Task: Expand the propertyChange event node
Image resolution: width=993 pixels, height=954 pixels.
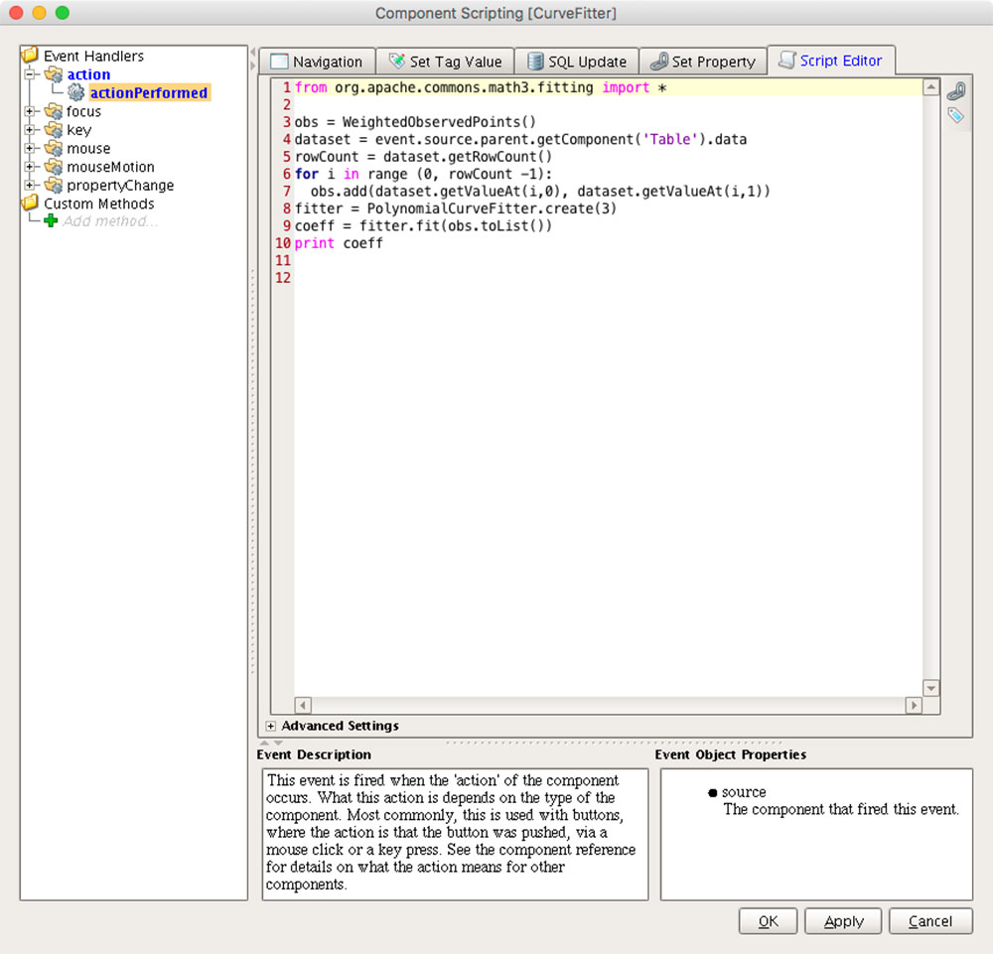Action: click(x=31, y=185)
